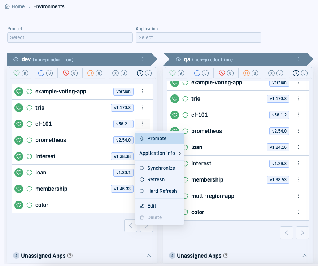Open the Application select dropdown

198,37
